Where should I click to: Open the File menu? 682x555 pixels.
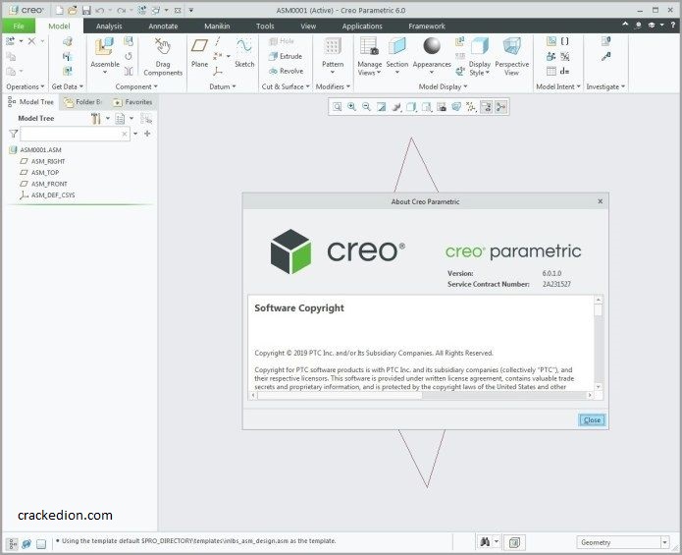(x=19, y=27)
